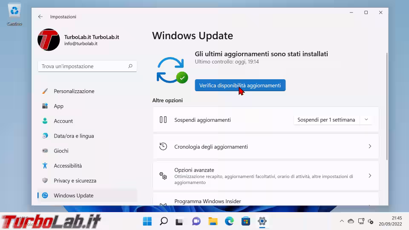Open the Cestino recycle bin icon

14,14
